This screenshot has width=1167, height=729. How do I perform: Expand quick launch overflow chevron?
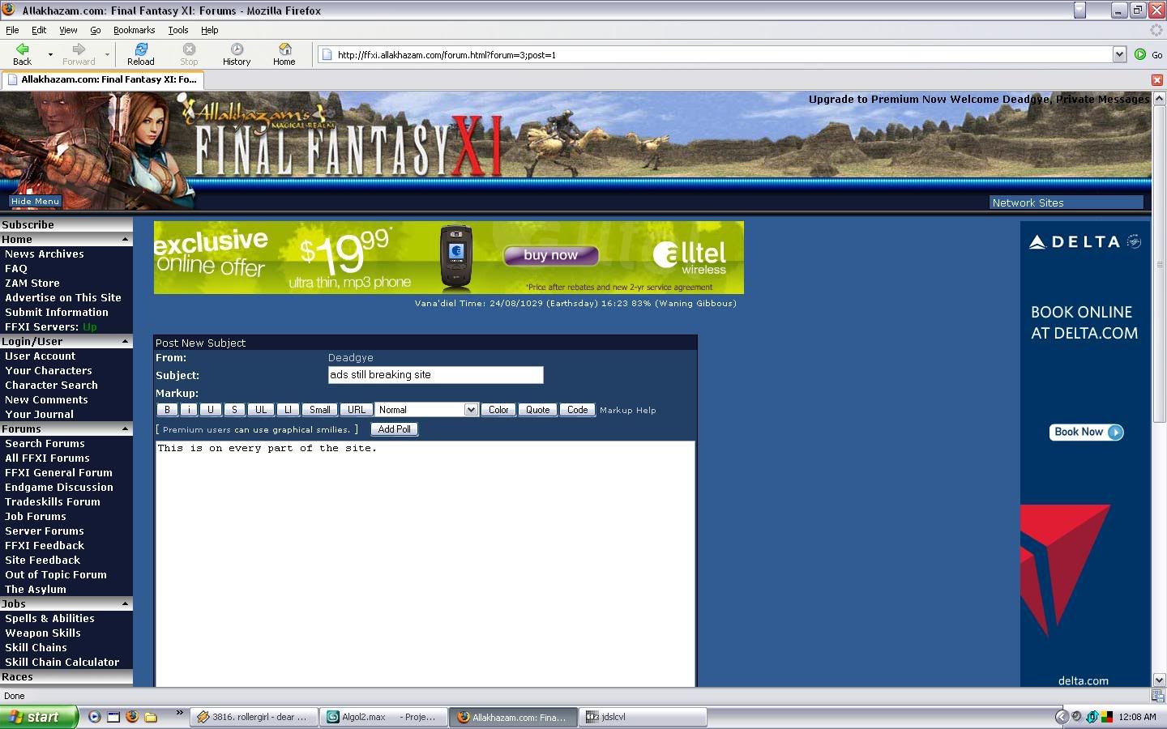[179, 714]
